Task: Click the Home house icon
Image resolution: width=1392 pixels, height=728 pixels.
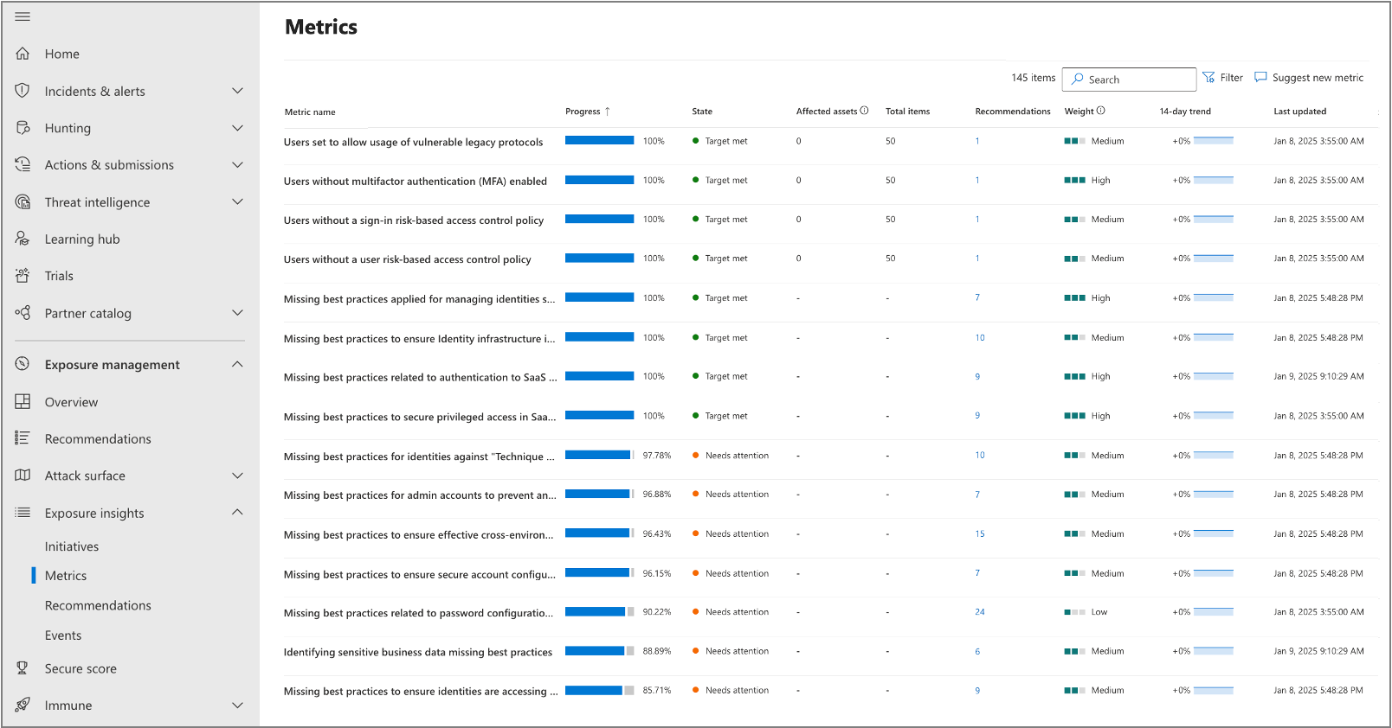Action: coord(23,54)
